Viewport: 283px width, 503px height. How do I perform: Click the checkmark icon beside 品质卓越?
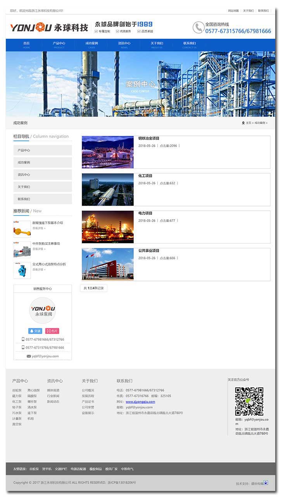coord(139,31)
